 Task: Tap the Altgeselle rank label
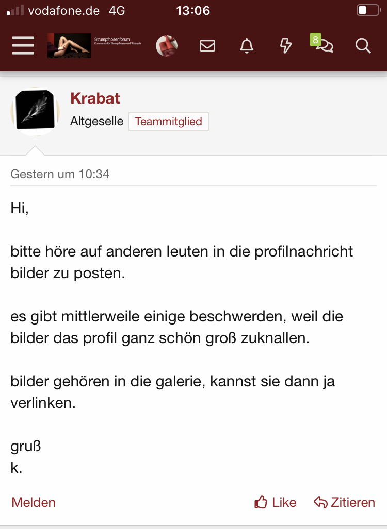(96, 121)
